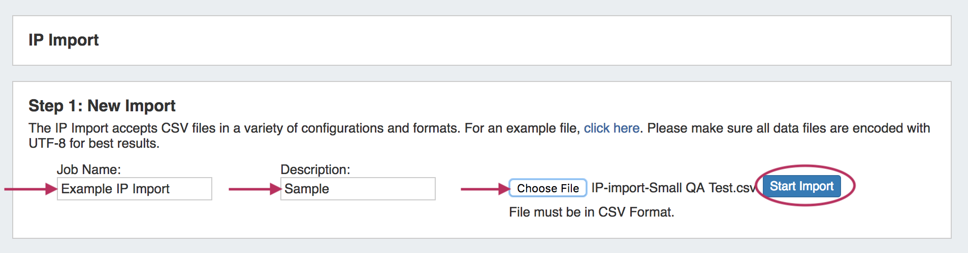This screenshot has width=968, height=253.
Task: Click the red arrow pointing to Description field
Action: (254, 189)
